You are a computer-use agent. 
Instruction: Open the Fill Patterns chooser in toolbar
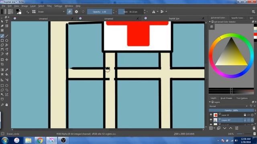pos(10,12)
